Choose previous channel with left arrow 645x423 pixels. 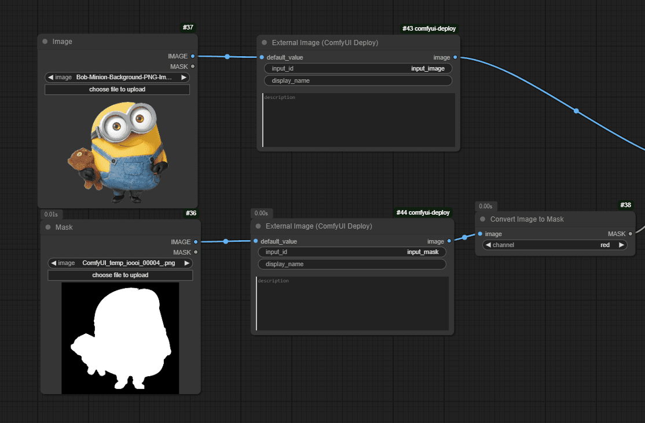[x=488, y=245]
